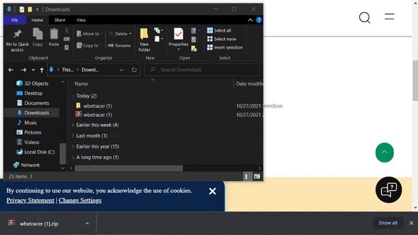This screenshot has width=418, height=235.
Task: Go up one folder level
Action: (x=42, y=70)
